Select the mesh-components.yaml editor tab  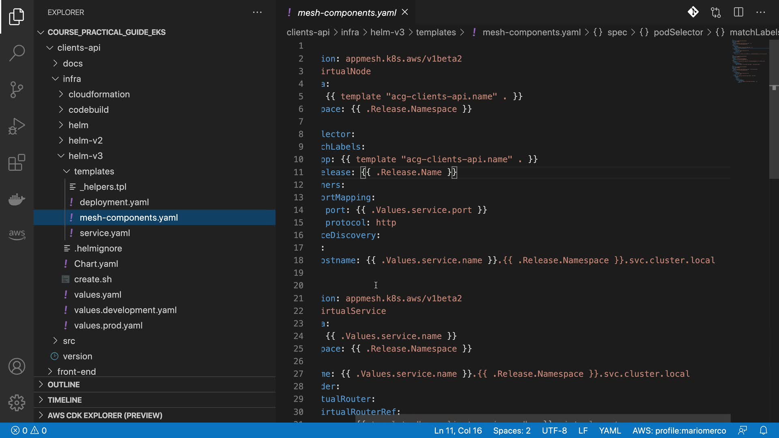coord(346,13)
